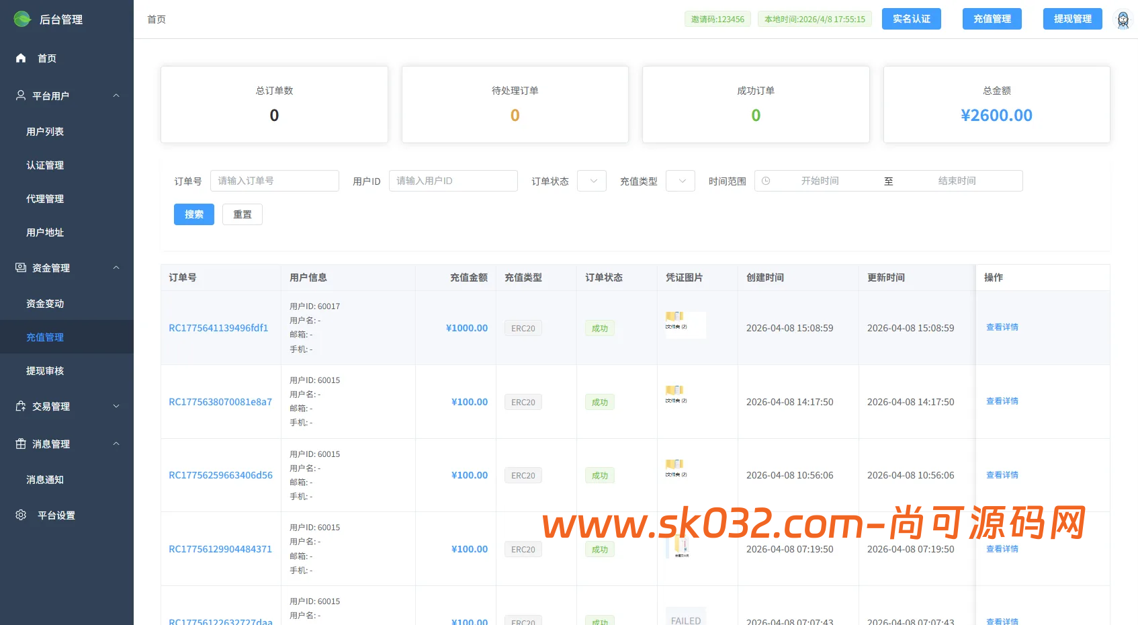Click the 成功订单 card
Image resolution: width=1138 pixels, height=625 pixels.
(756, 104)
